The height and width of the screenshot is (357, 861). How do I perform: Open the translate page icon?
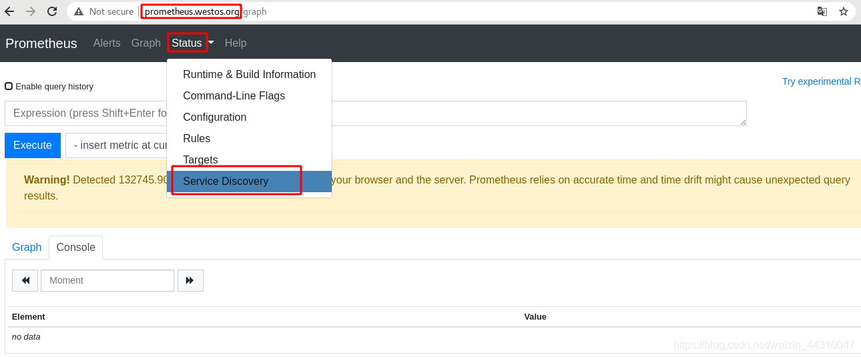(x=822, y=11)
